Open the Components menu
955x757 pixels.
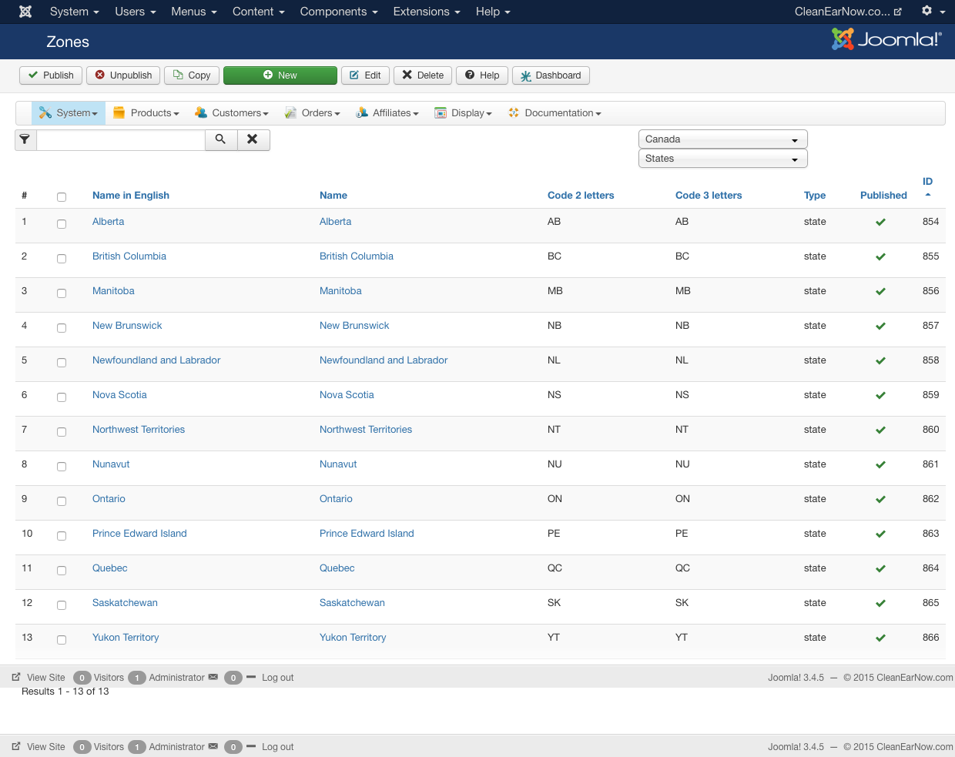[339, 12]
